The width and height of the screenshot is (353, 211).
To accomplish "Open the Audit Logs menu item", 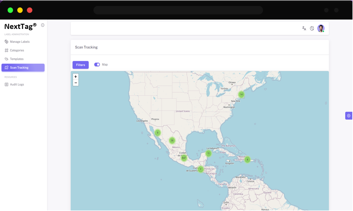I will coord(17,85).
